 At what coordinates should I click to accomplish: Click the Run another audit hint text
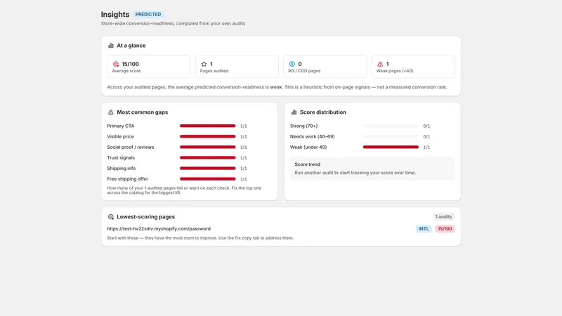click(x=355, y=173)
